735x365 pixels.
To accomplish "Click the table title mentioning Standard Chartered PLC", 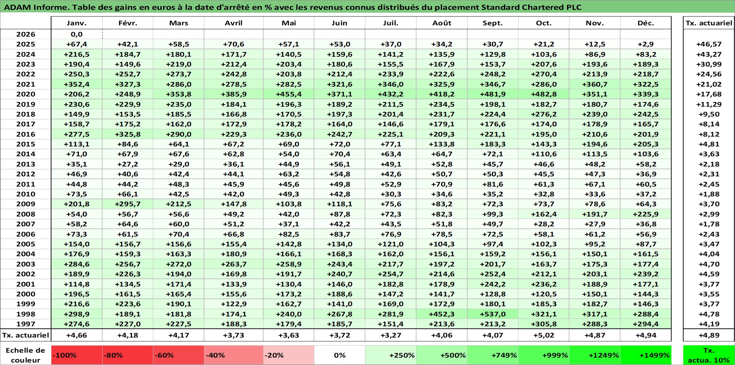I will pos(293,7).
